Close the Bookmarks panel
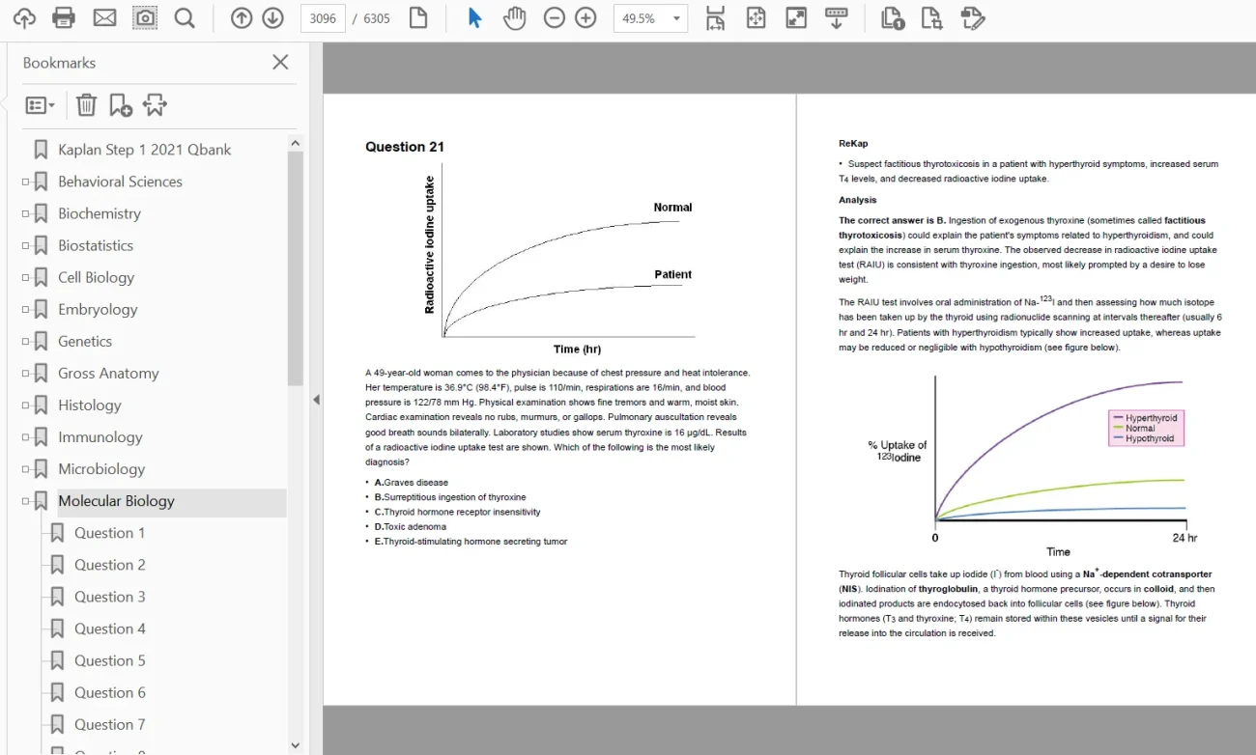Screen dimensions: 1256x755 click(280, 62)
